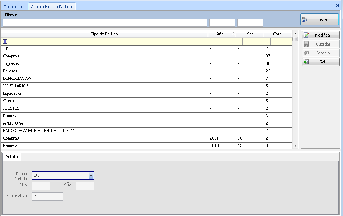The height and width of the screenshot is (216, 343).
Task: Click inside the Filtros text input field
Action: click(x=104, y=22)
